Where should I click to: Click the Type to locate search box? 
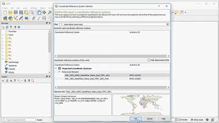click(x=18, y=120)
